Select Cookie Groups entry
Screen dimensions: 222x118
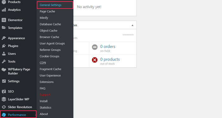(x=49, y=56)
